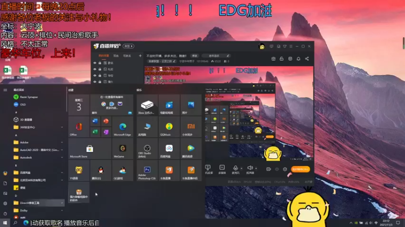Click the Power icon in Start rail

(5, 213)
